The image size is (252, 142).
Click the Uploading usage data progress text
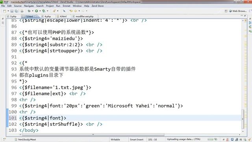tap(183, 139)
